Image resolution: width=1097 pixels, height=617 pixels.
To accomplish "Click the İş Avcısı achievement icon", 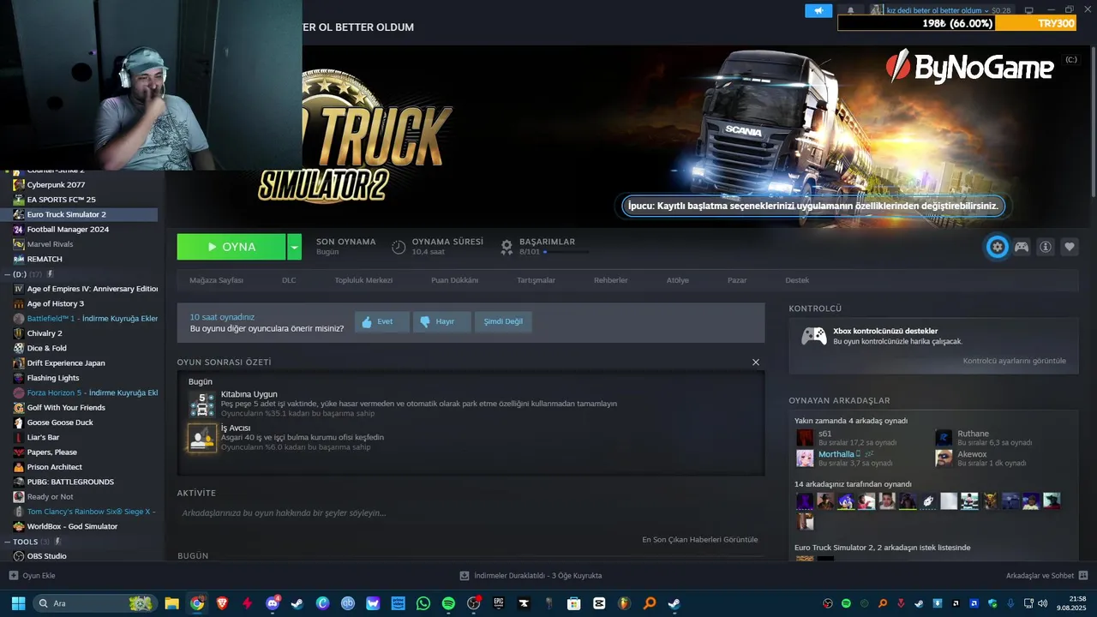I will tap(202, 437).
